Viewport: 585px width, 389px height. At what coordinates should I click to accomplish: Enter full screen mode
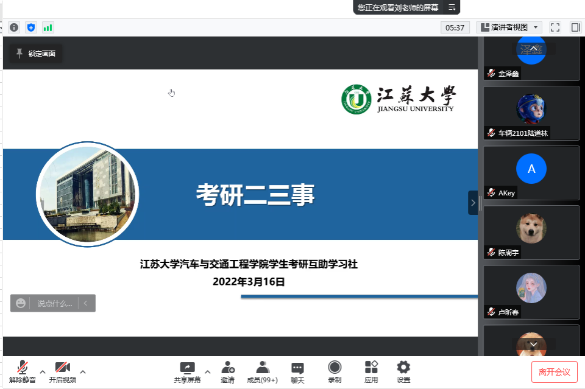coord(555,27)
